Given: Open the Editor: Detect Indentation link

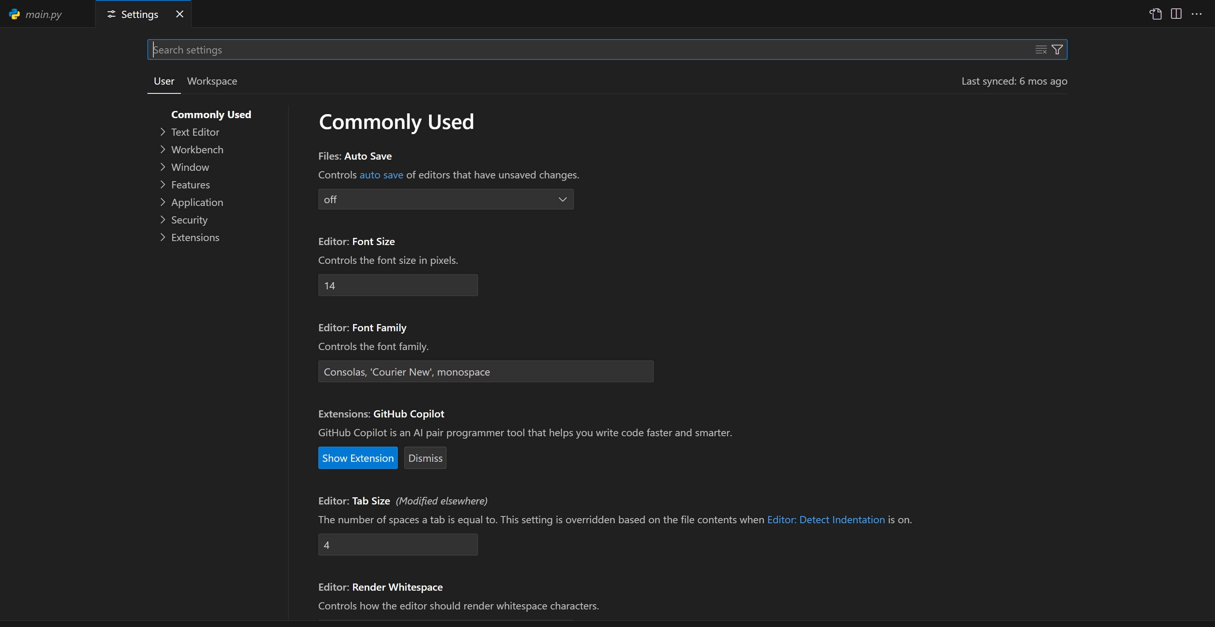Looking at the screenshot, I should tap(826, 520).
